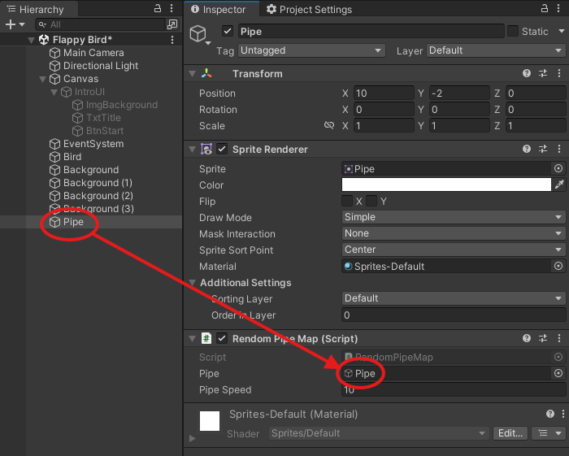The height and width of the screenshot is (456, 569).
Task: Collapse the Canvas object children
Action: [42, 79]
